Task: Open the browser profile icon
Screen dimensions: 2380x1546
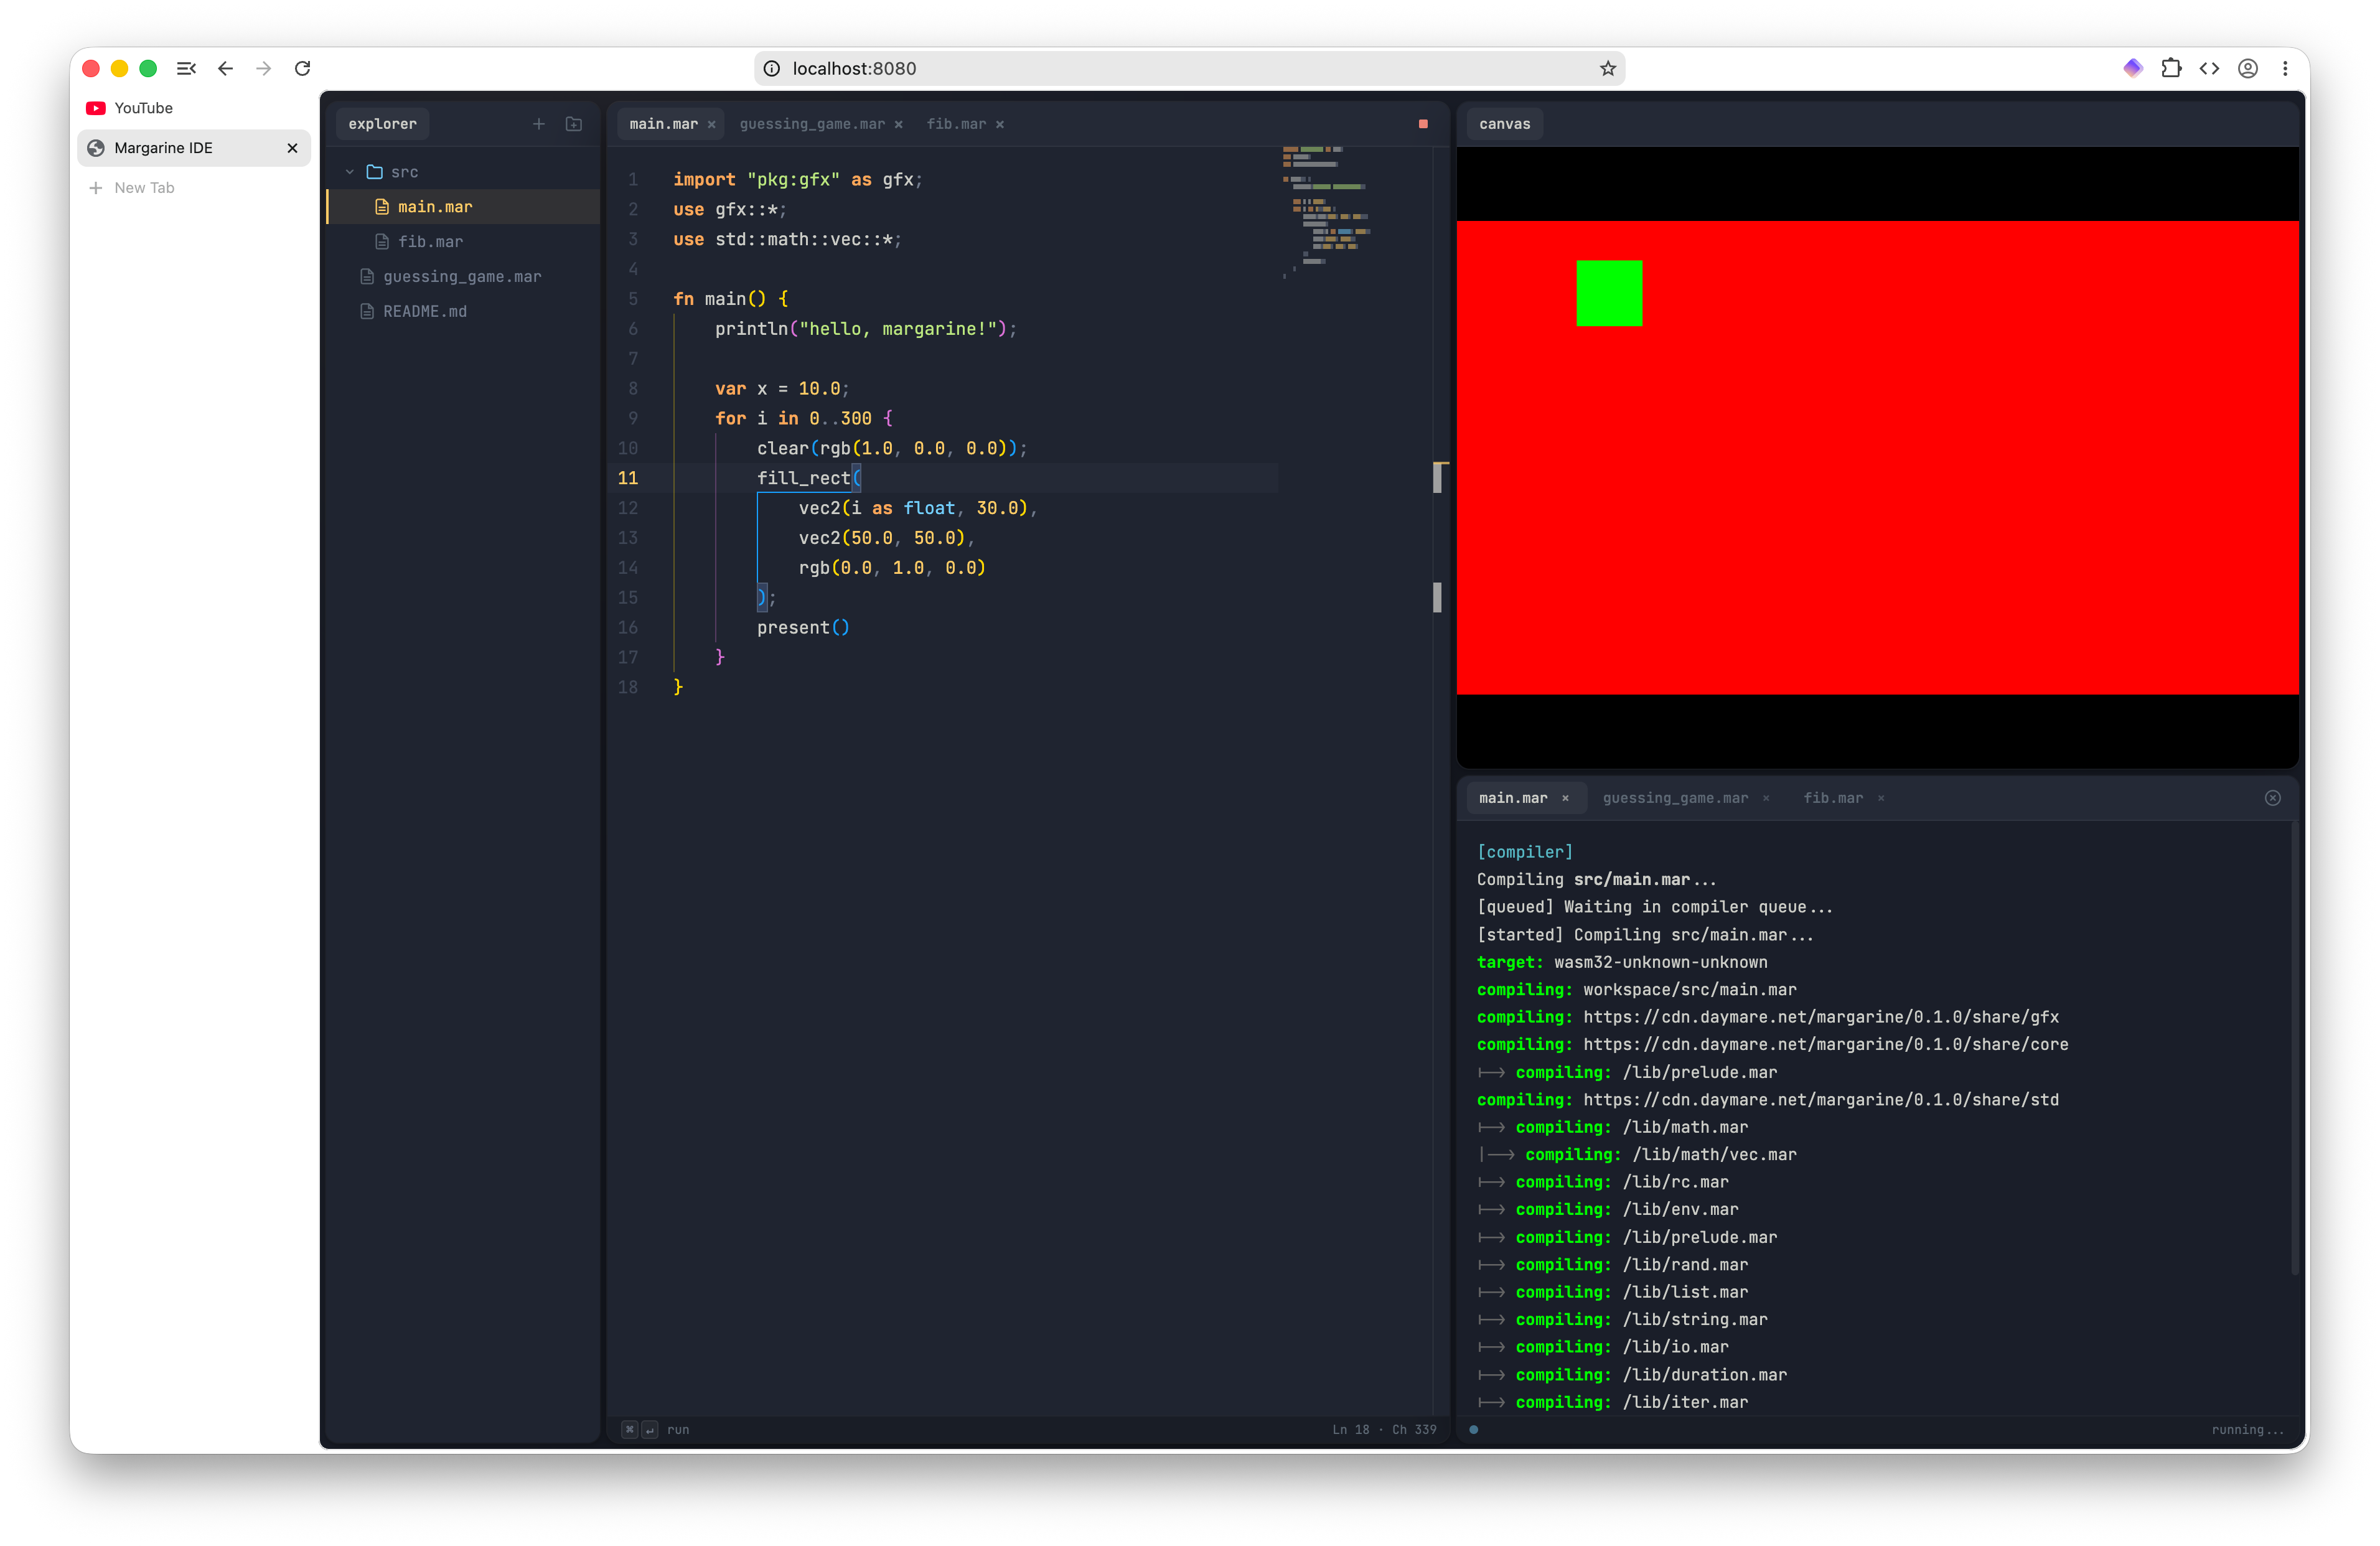Action: coord(2248,68)
